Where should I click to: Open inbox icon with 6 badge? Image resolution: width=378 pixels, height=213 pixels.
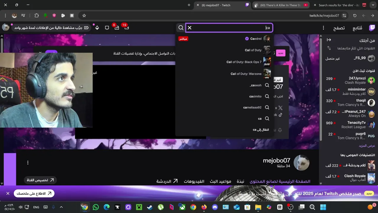117,28
